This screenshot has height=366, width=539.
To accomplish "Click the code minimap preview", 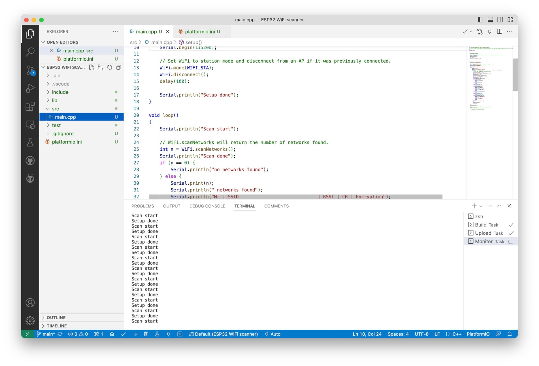I will [490, 79].
